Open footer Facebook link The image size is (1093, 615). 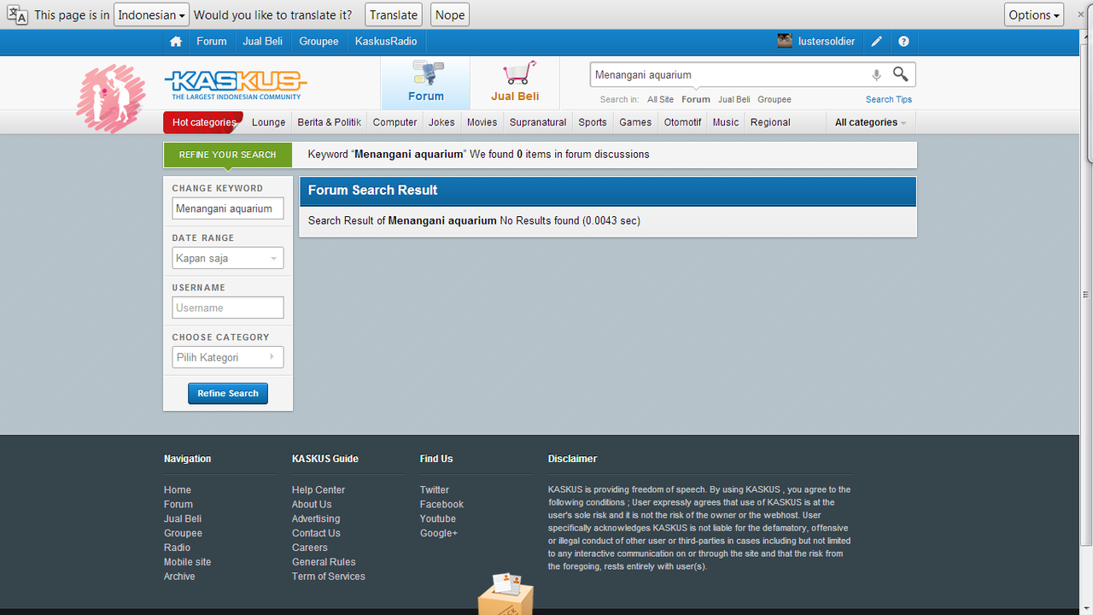click(x=441, y=504)
